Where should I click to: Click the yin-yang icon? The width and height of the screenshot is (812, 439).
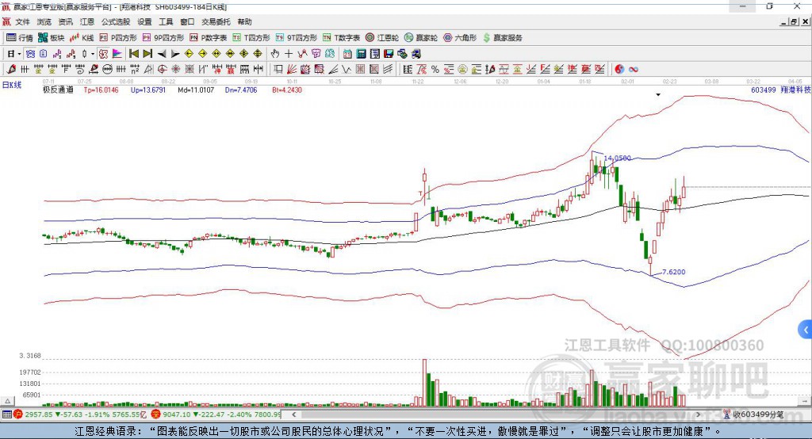619,69
